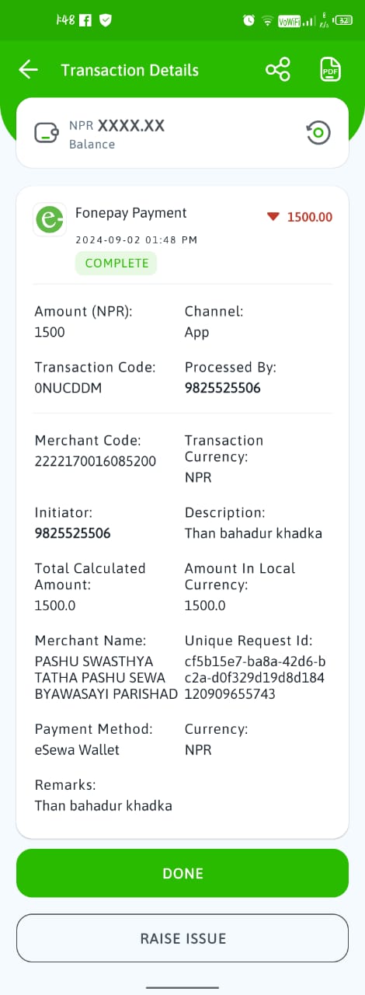Image resolution: width=365 pixels, height=995 pixels.
Task: Tap the Transaction Details header title
Action: point(130,70)
